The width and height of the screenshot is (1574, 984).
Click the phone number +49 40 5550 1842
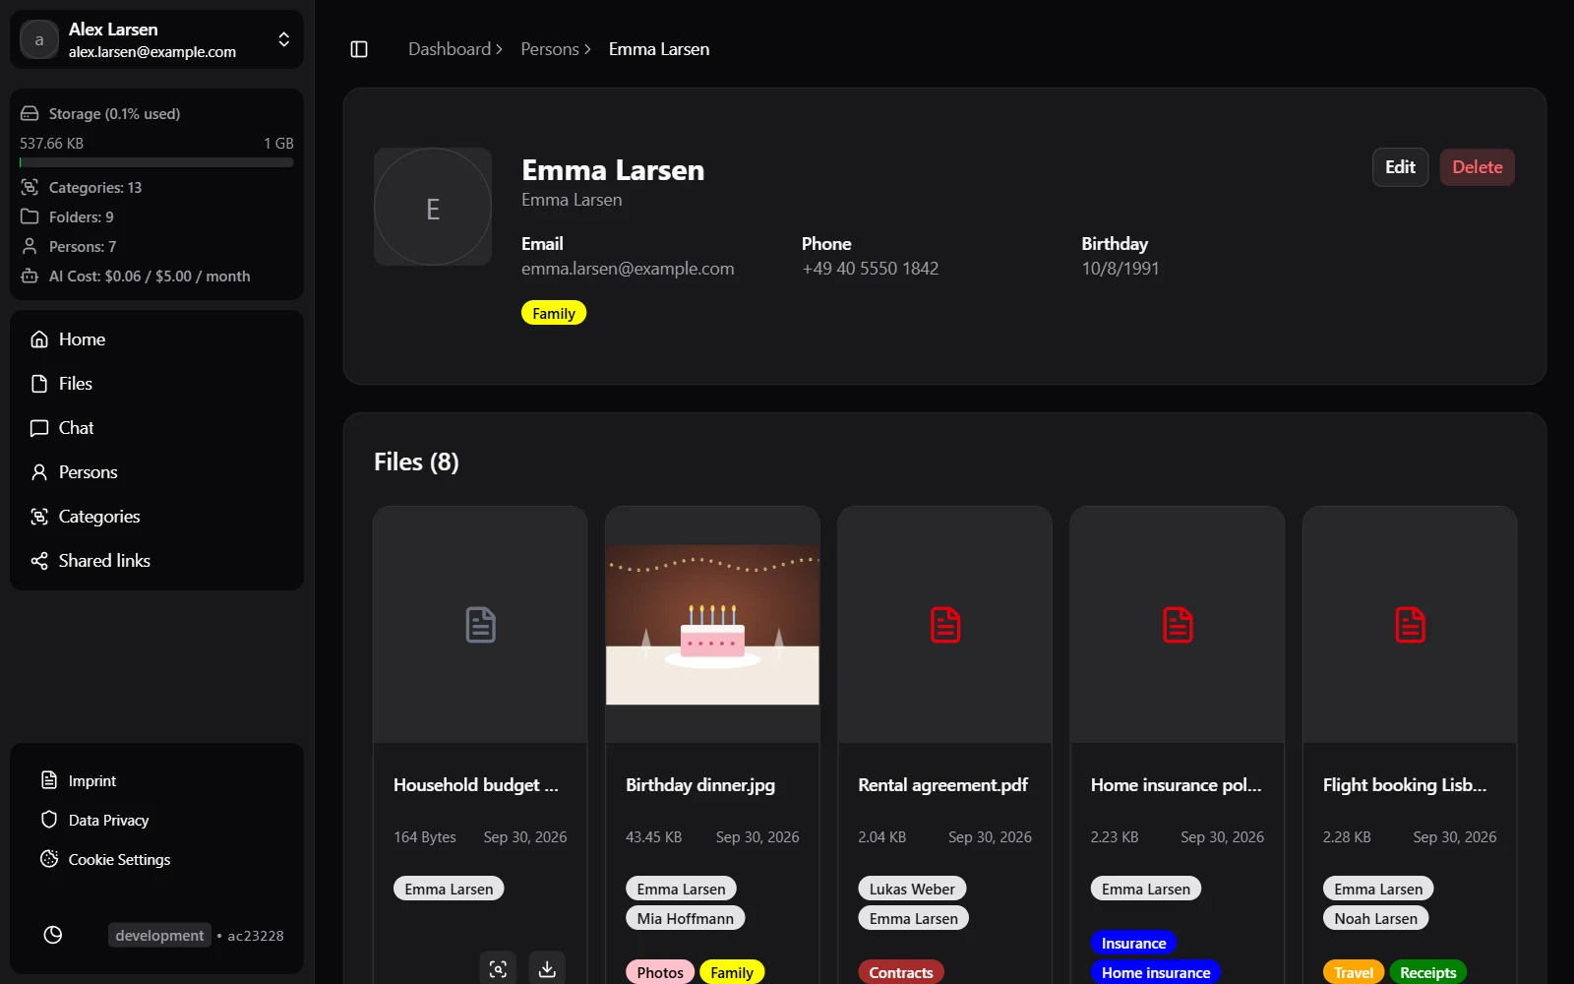[870, 269]
